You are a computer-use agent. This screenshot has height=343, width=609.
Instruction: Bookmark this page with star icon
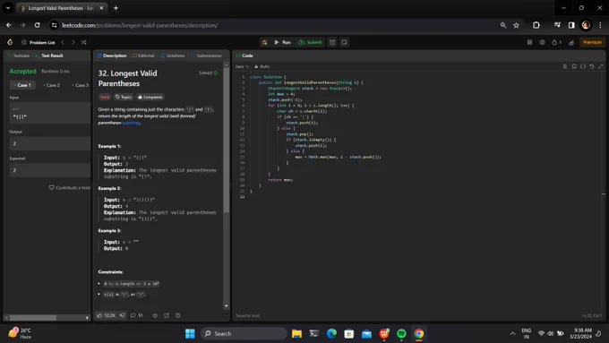[x=516, y=25]
